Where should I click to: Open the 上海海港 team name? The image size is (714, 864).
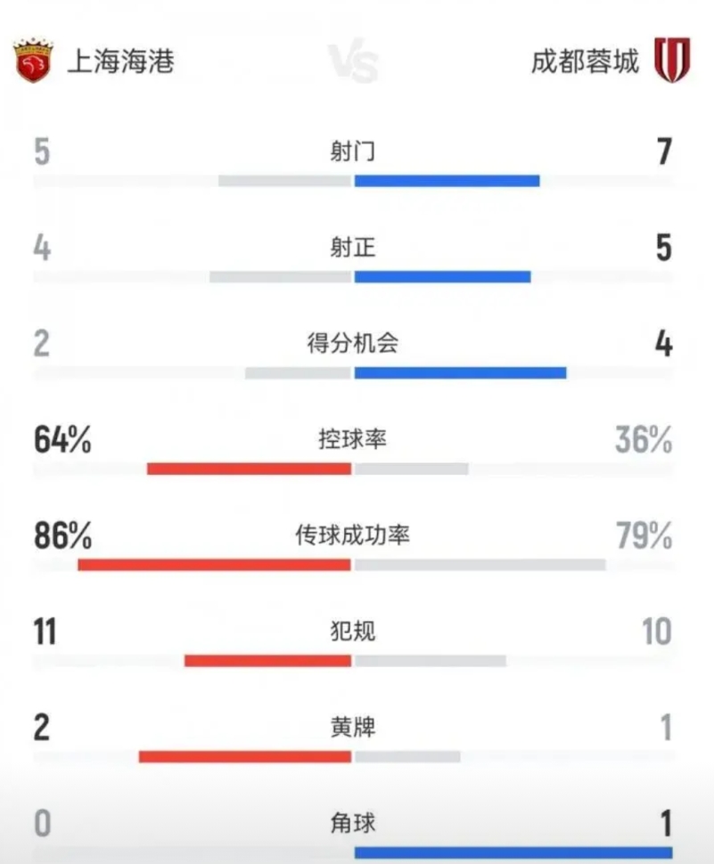[120, 61]
